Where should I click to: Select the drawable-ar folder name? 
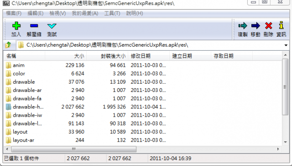tap(27, 90)
